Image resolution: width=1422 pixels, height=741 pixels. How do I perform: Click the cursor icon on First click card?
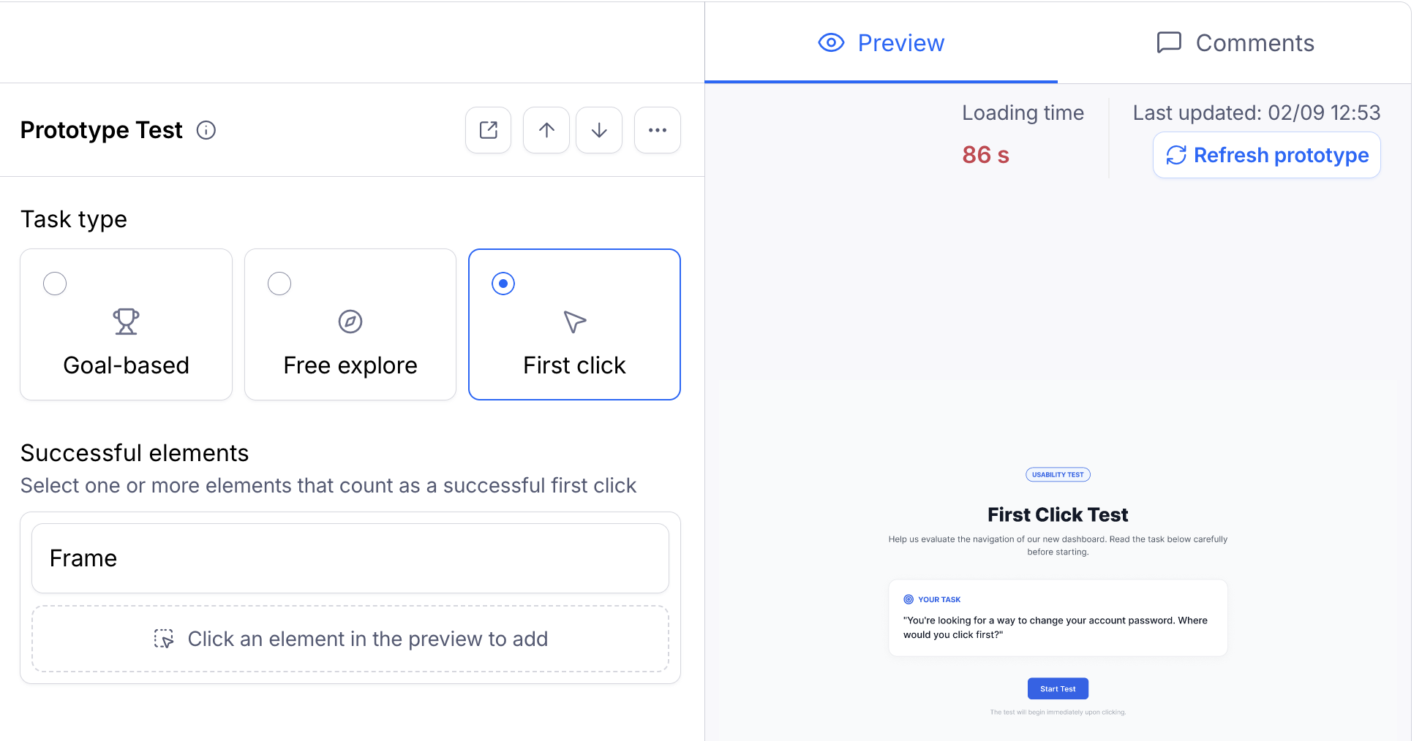(575, 322)
